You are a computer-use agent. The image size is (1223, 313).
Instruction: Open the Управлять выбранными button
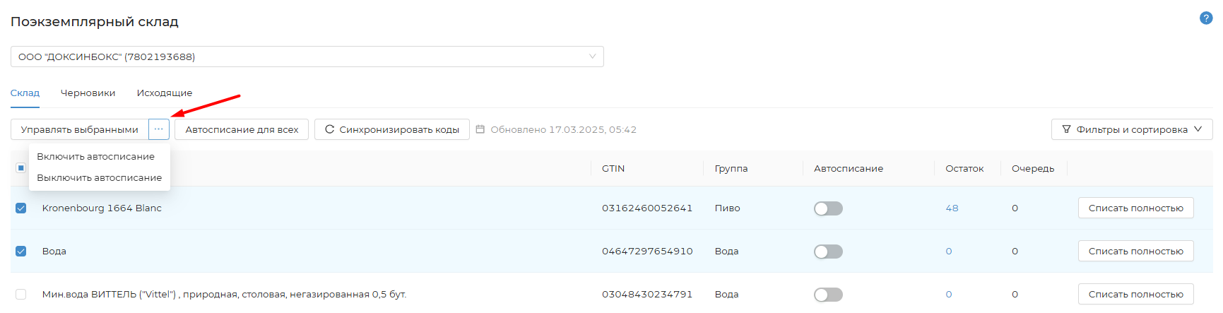[80, 129]
